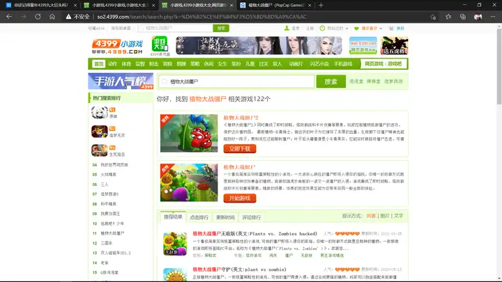Expand the 猜你喜欢 dropdown

[381, 29]
